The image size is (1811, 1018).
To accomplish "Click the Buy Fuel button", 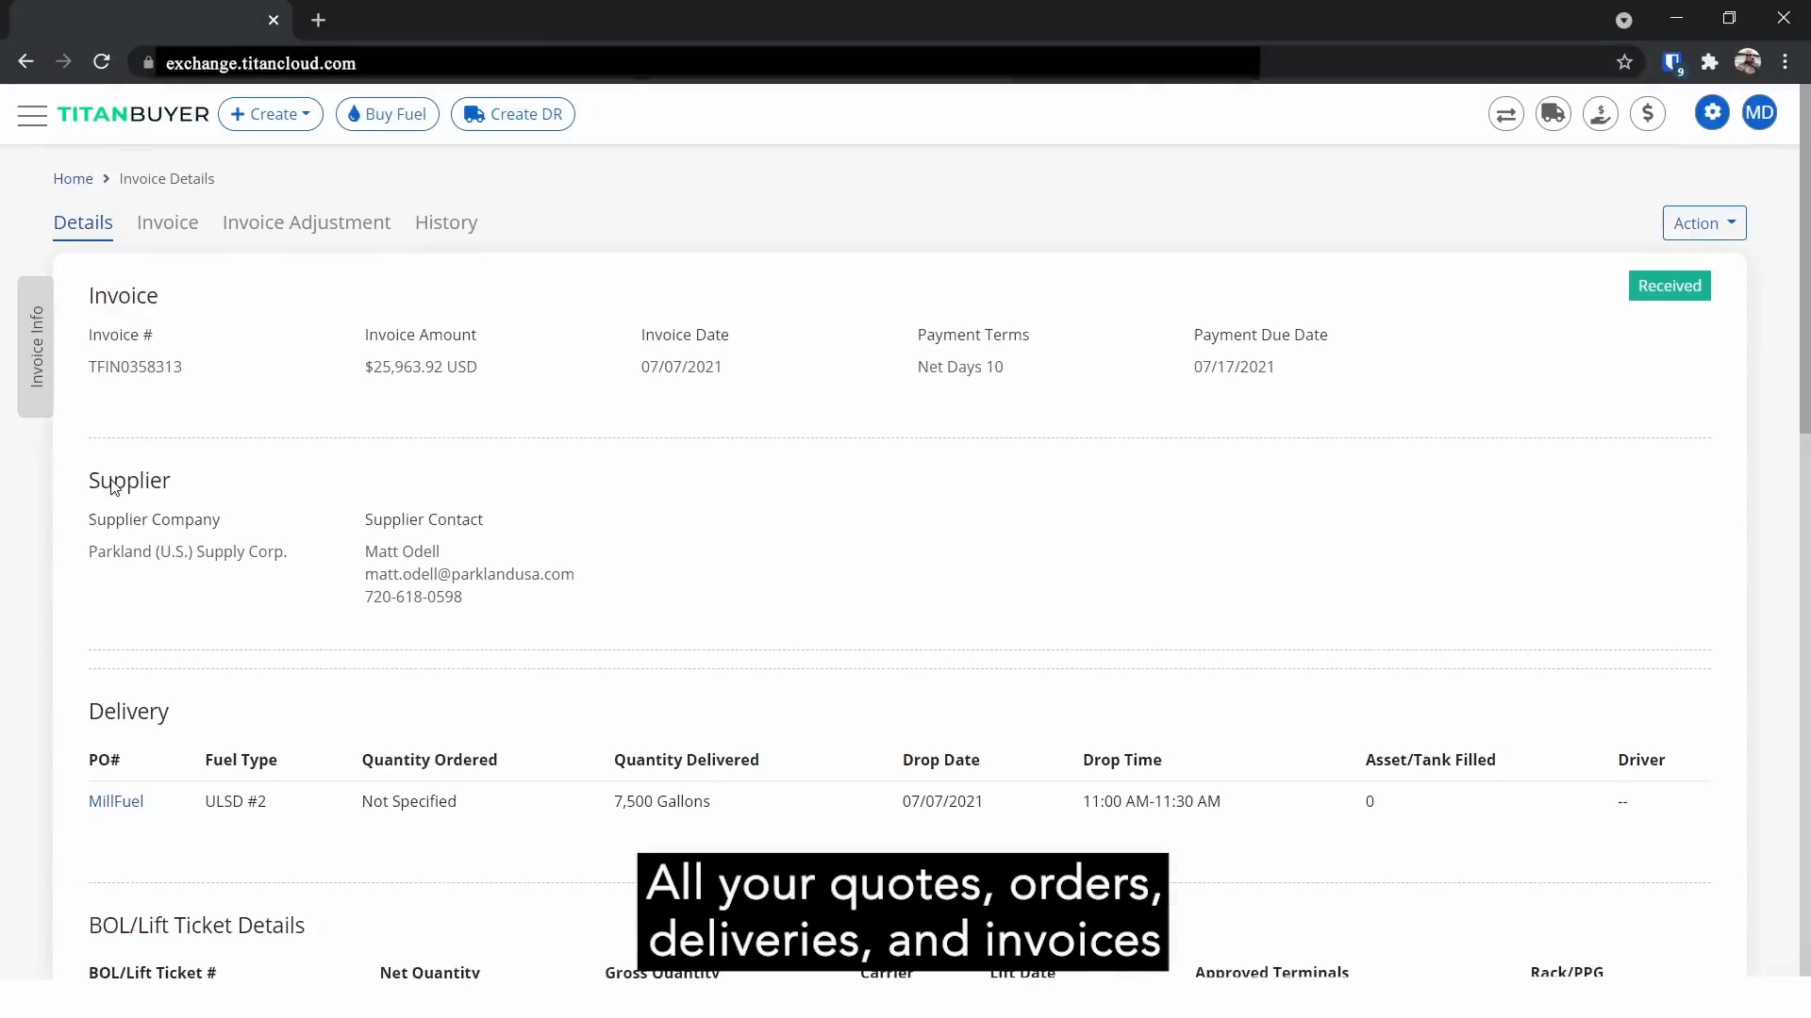I will tap(387, 114).
